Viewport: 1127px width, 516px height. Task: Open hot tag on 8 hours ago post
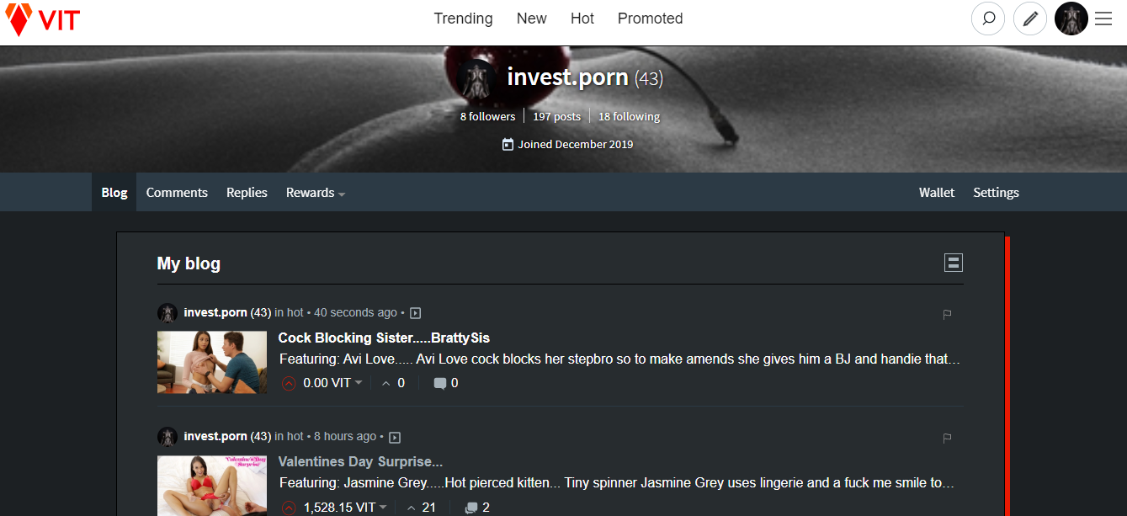click(295, 436)
